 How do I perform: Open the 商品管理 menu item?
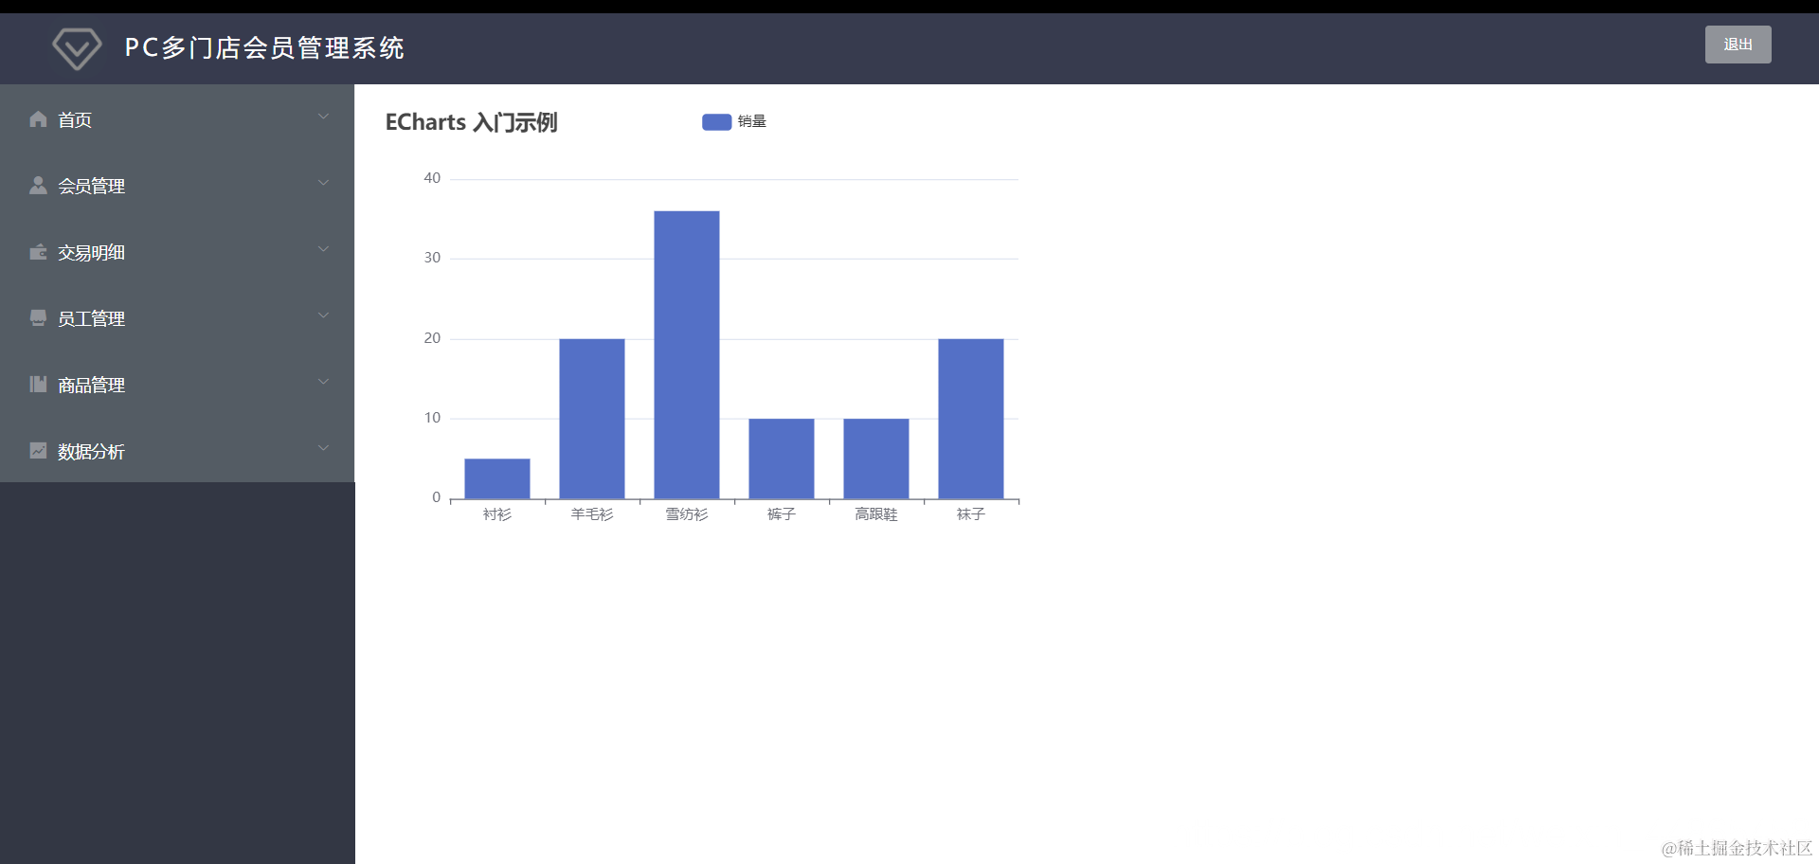pyautogui.click(x=177, y=385)
